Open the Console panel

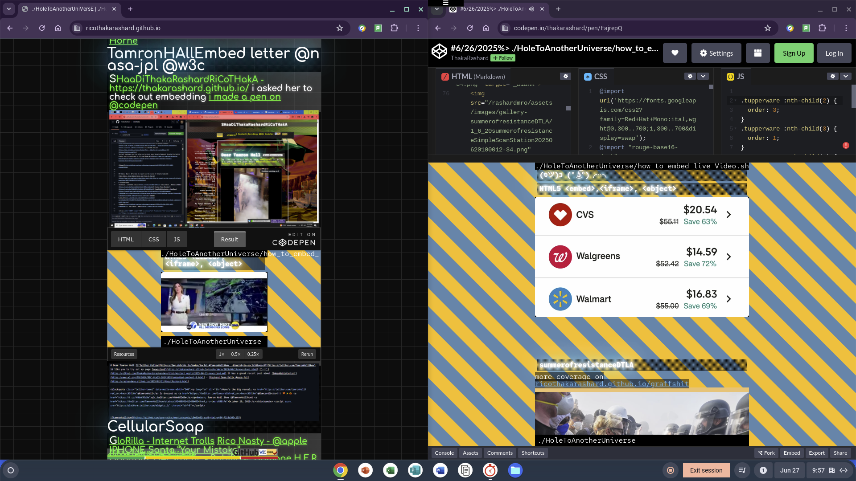(x=444, y=453)
